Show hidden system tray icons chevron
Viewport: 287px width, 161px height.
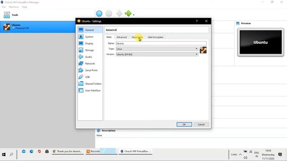[x=240, y=154]
